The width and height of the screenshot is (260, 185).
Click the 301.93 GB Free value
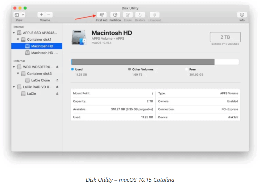pos(196,75)
